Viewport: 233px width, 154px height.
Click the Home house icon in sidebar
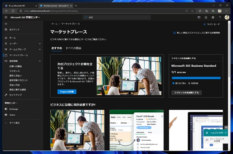tap(6, 38)
